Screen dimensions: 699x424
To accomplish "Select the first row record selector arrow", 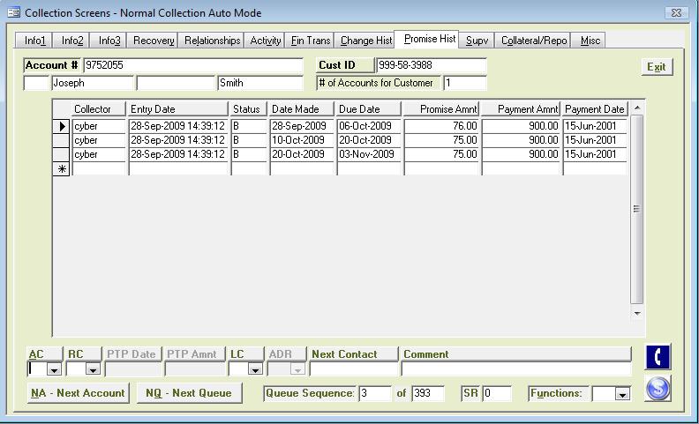I will point(61,126).
